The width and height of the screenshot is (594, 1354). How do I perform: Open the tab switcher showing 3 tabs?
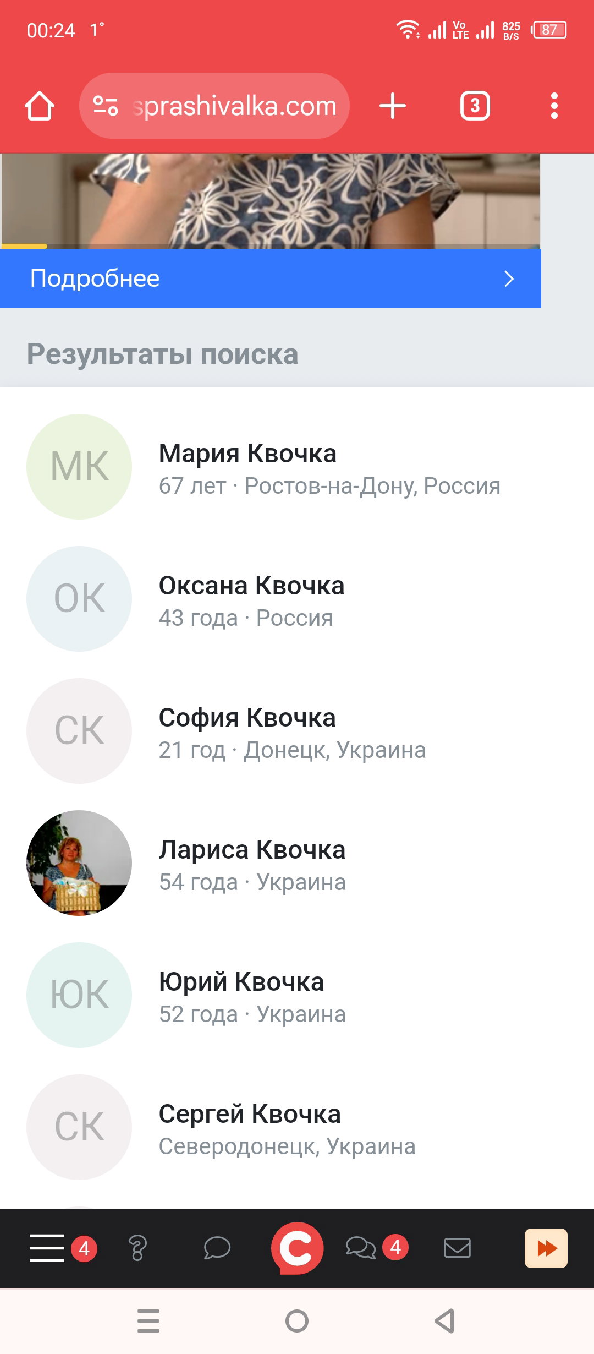[475, 106]
